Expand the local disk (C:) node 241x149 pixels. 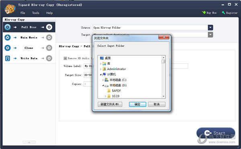pyautogui.click(x=103, y=80)
